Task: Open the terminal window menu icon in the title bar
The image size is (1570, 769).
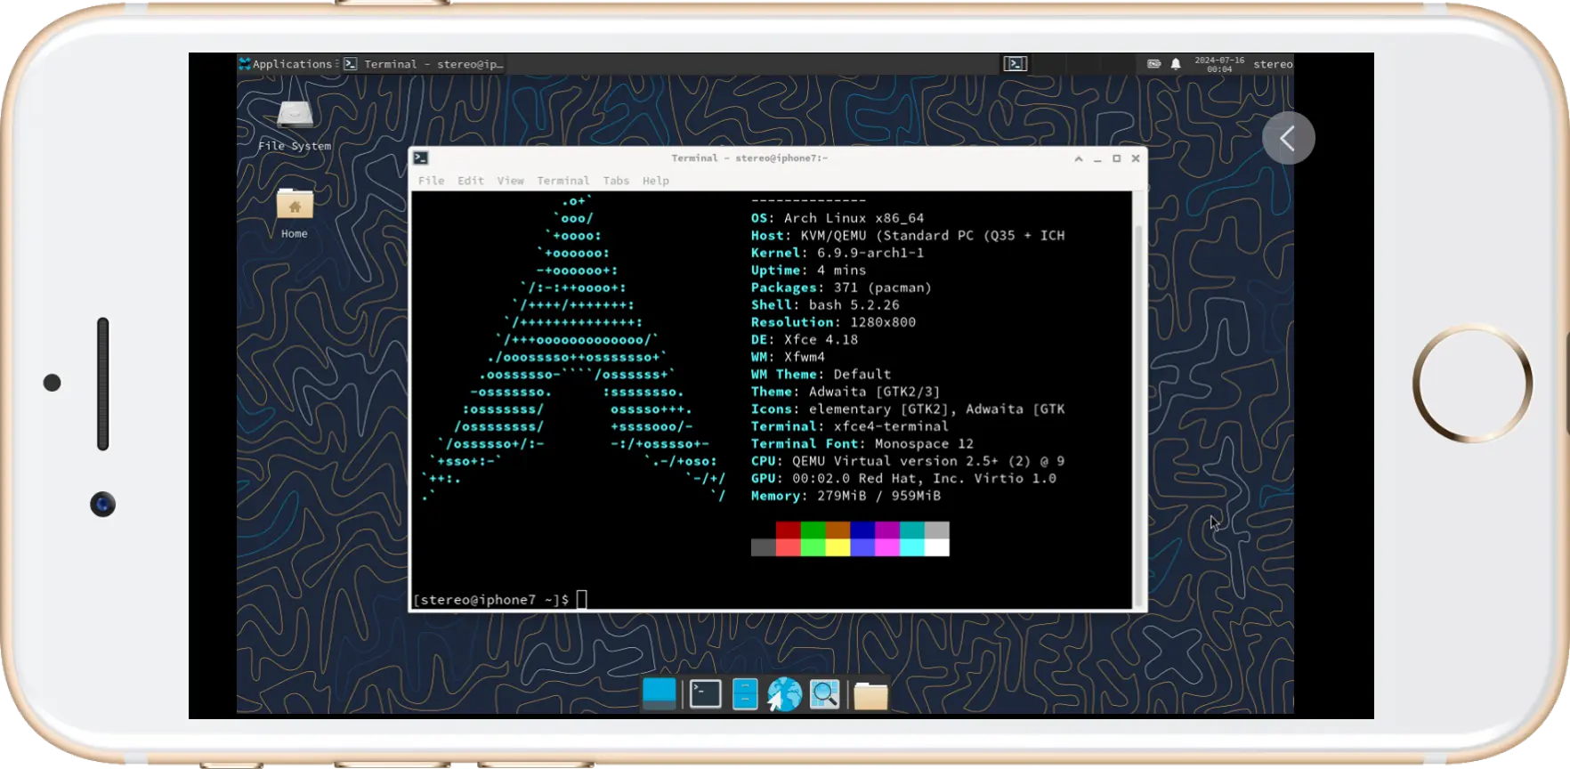Action: [x=421, y=158]
